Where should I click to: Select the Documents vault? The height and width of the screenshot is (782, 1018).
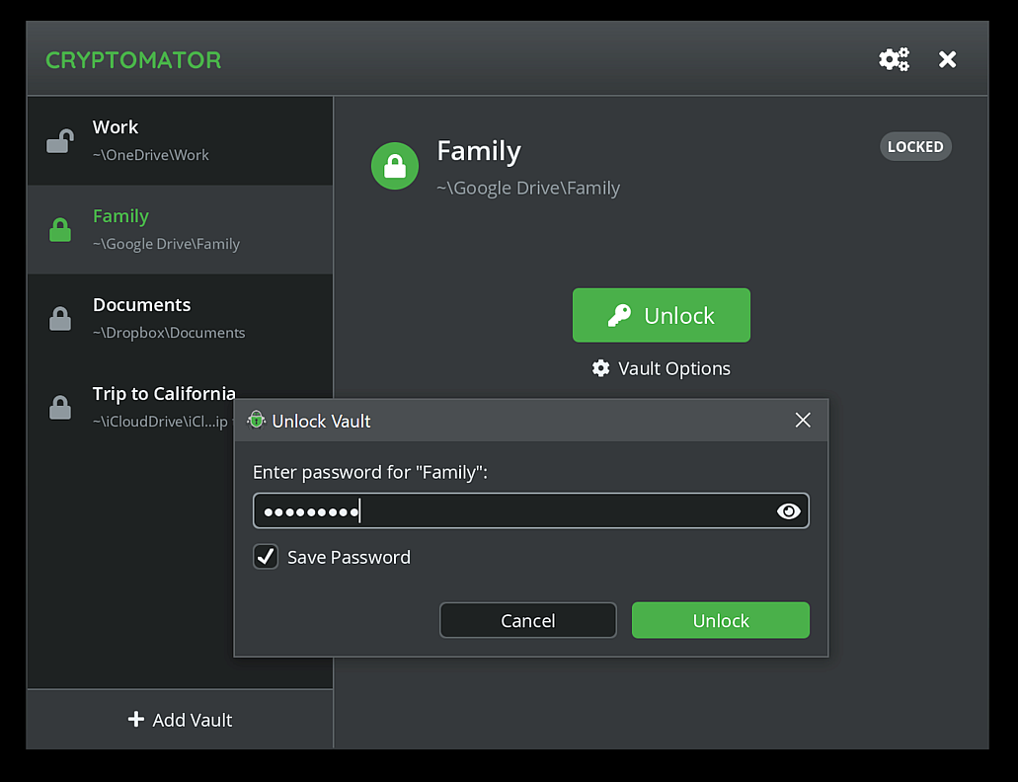(180, 319)
